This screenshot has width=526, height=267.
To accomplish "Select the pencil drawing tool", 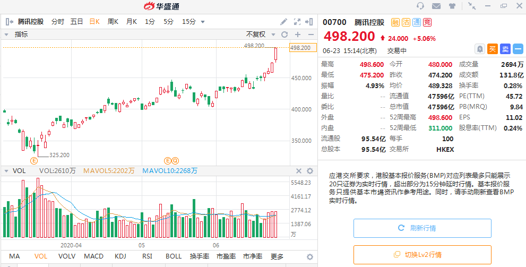I will pyautogui.click(x=284, y=22).
